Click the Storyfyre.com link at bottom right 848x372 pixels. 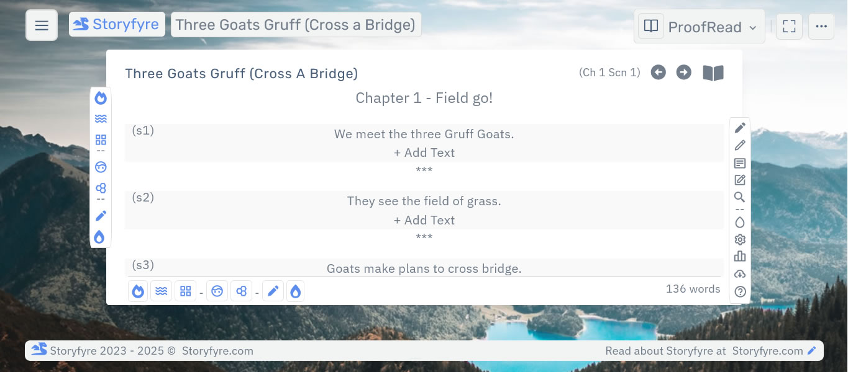click(767, 351)
